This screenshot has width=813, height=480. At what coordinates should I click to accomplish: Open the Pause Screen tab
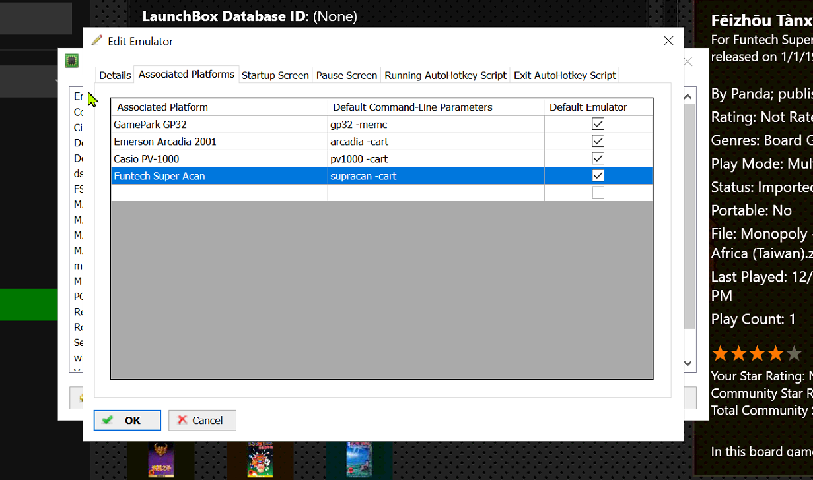(x=347, y=75)
